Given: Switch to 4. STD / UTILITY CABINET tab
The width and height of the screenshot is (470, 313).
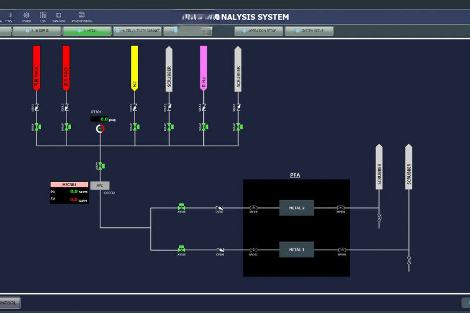Looking at the screenshot, I should click(x=137, y=31).
